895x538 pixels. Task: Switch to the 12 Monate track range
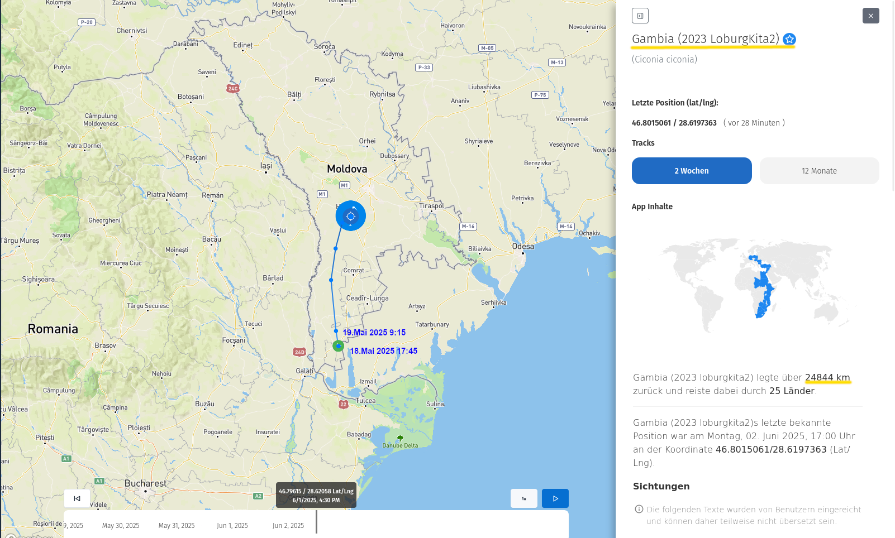(819, 171)
